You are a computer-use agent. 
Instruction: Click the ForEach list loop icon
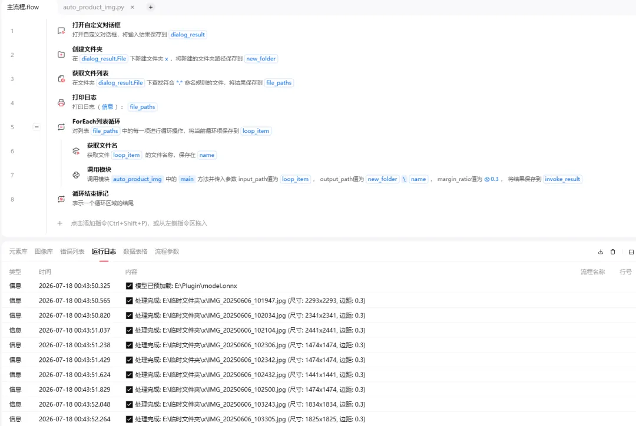click(x=61, y=127)
